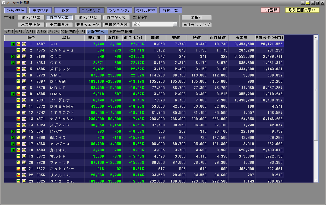Open the folder icon for ナノキャリア
Image resolution: width=326 pixels, height=205 pixels.
pyautogui.click(x=24, y=119)
